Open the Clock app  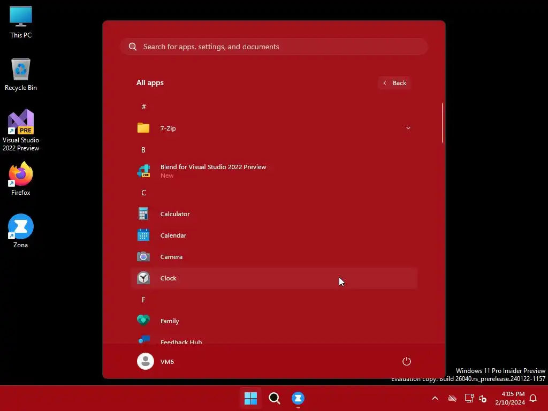pyautogui.click(x=274, y=278)
